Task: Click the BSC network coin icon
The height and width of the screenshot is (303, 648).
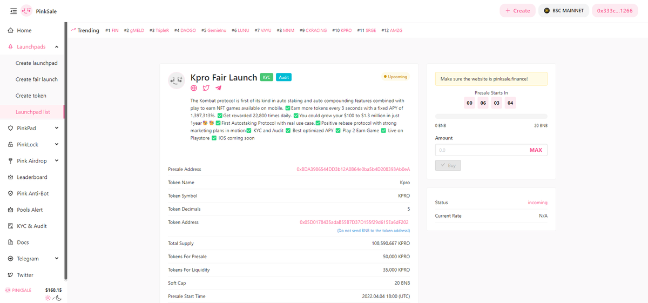Action: coord(547,11)
